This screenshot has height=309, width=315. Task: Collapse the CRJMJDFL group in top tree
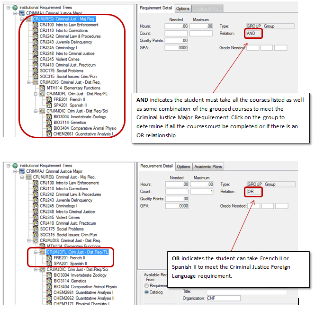point(36,94)
